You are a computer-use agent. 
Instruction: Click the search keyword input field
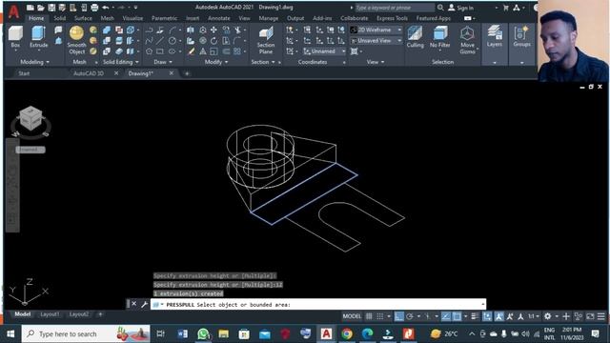394,8
